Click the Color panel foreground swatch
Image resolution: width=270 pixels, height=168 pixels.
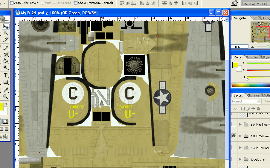(235, 65)
